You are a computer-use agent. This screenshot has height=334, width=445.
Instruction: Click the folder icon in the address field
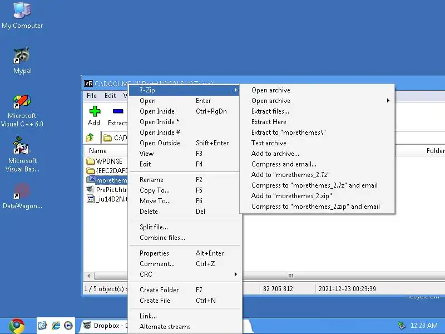[107, 138]
